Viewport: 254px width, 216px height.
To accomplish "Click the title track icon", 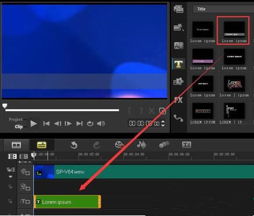I will pyautogui.click(x=26, y=201).
